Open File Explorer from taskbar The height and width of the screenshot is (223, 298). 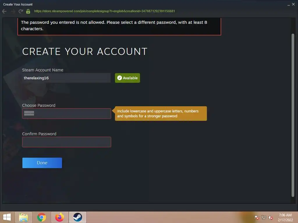(x=24, y=217)
